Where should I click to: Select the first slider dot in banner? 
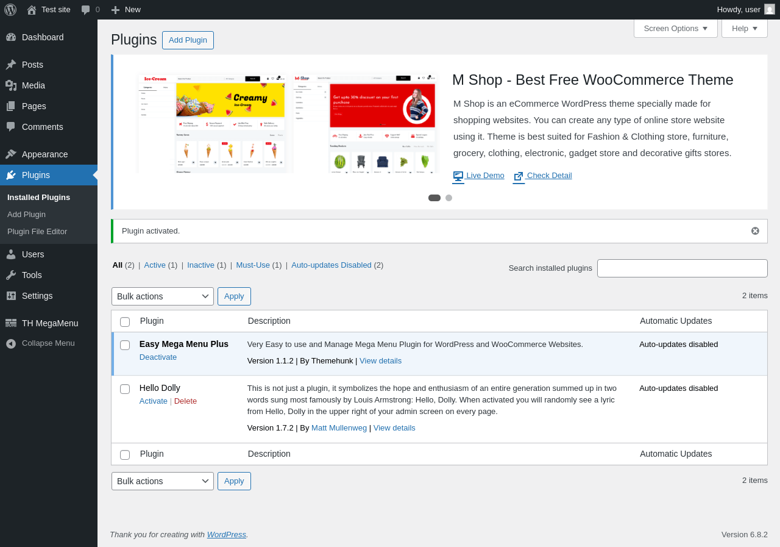(x=434, y=198)
